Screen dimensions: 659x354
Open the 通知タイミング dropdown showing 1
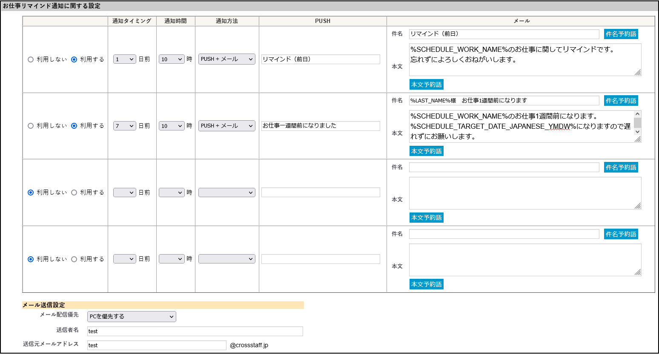[x=125, y=59]
